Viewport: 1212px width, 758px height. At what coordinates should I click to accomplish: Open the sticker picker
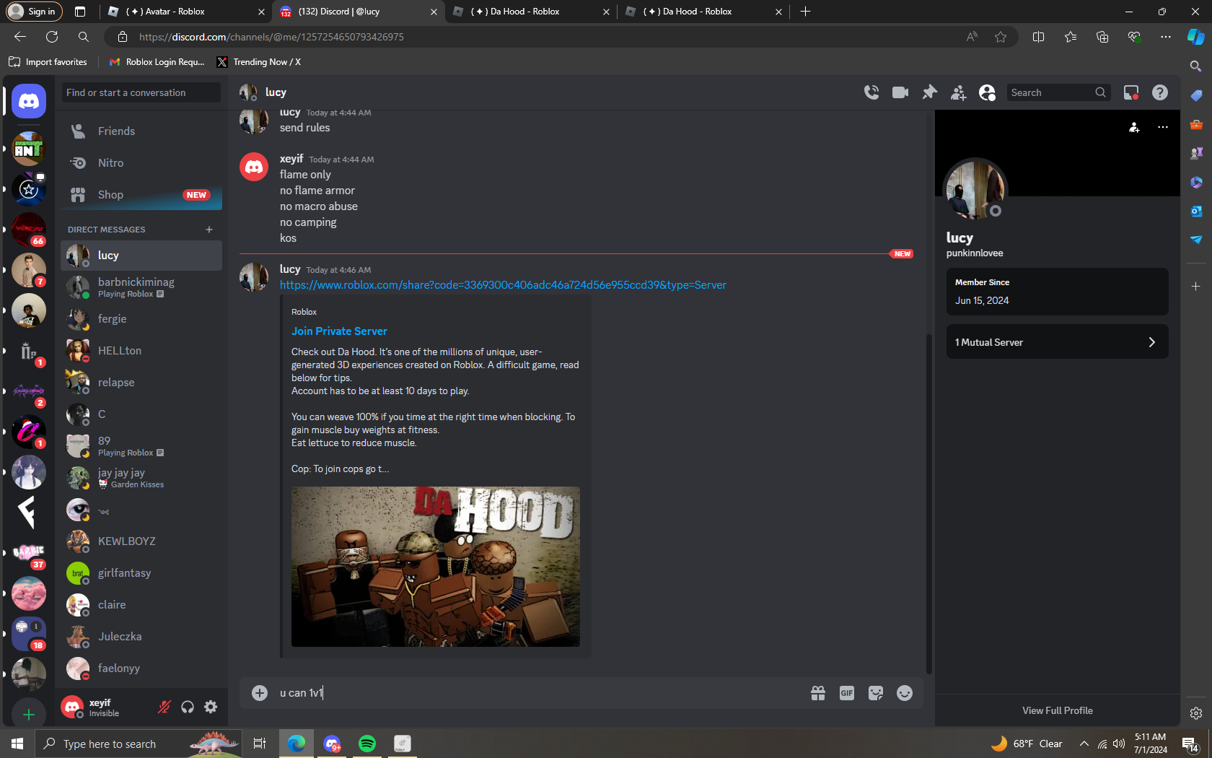coord(876,693)
